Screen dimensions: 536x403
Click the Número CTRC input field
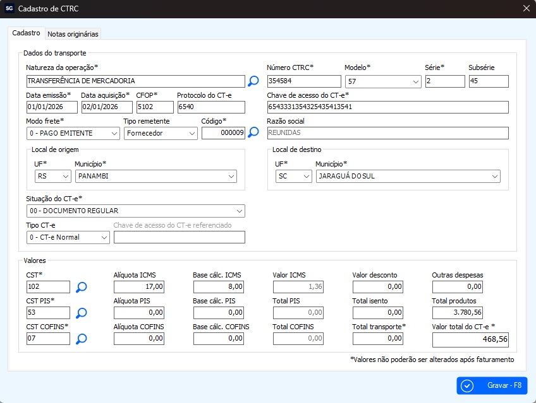302,81
